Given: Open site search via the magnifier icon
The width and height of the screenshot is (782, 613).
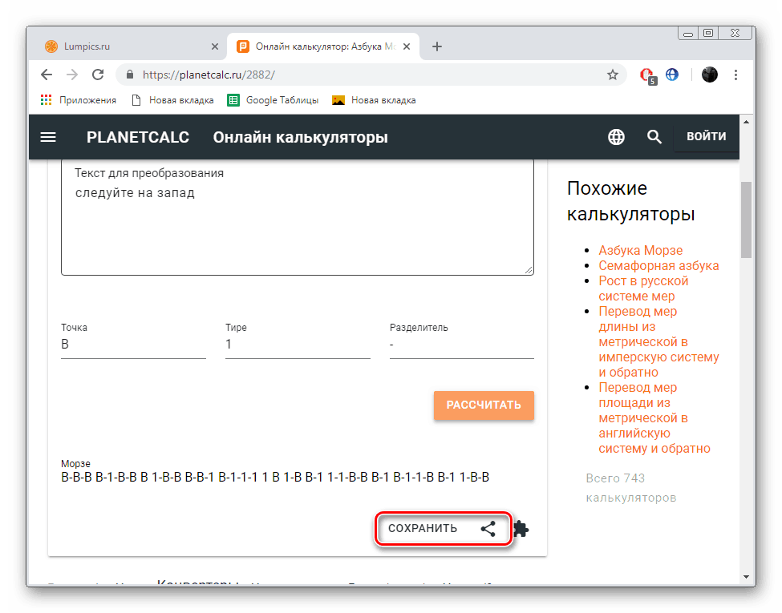Looking at the screenshot, I should 654,137.
